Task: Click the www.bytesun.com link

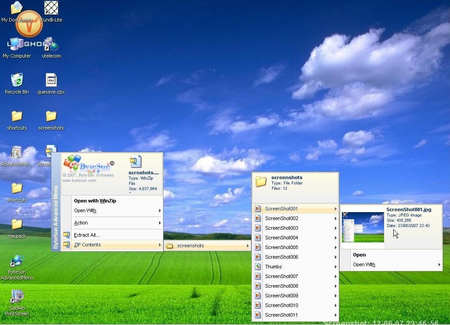Action: pos(79,181)
